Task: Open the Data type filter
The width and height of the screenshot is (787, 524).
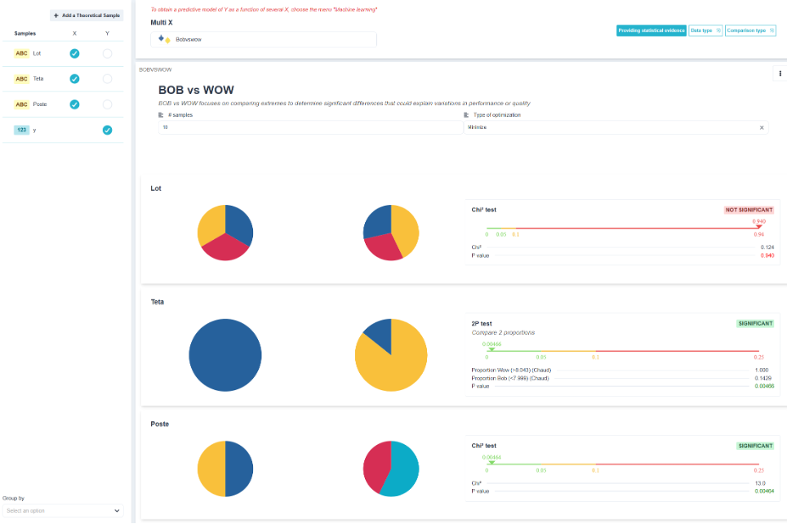Action: click(x=705, y=31)
